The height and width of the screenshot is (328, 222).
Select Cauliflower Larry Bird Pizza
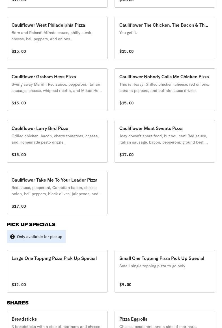[57, 141]
